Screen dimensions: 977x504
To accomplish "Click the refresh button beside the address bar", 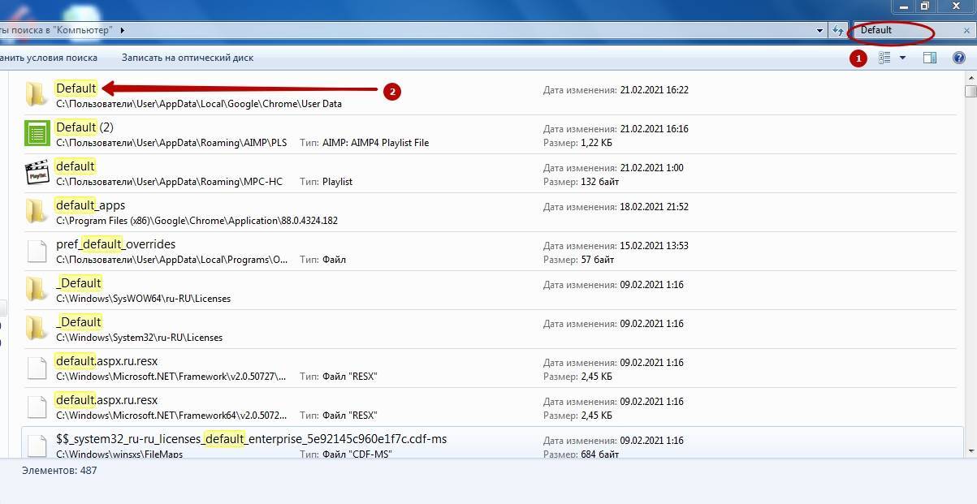I will click(838, 30).
